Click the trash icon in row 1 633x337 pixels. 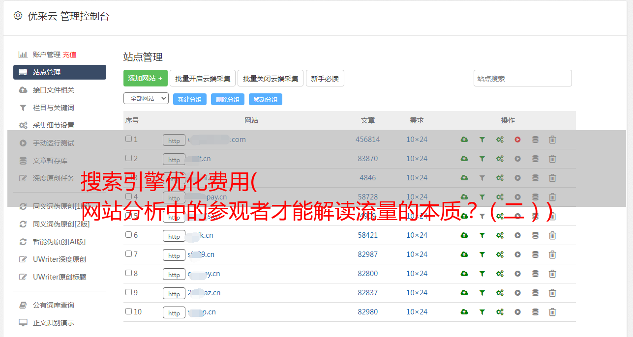pyautogui.click(x=552, y=140)
